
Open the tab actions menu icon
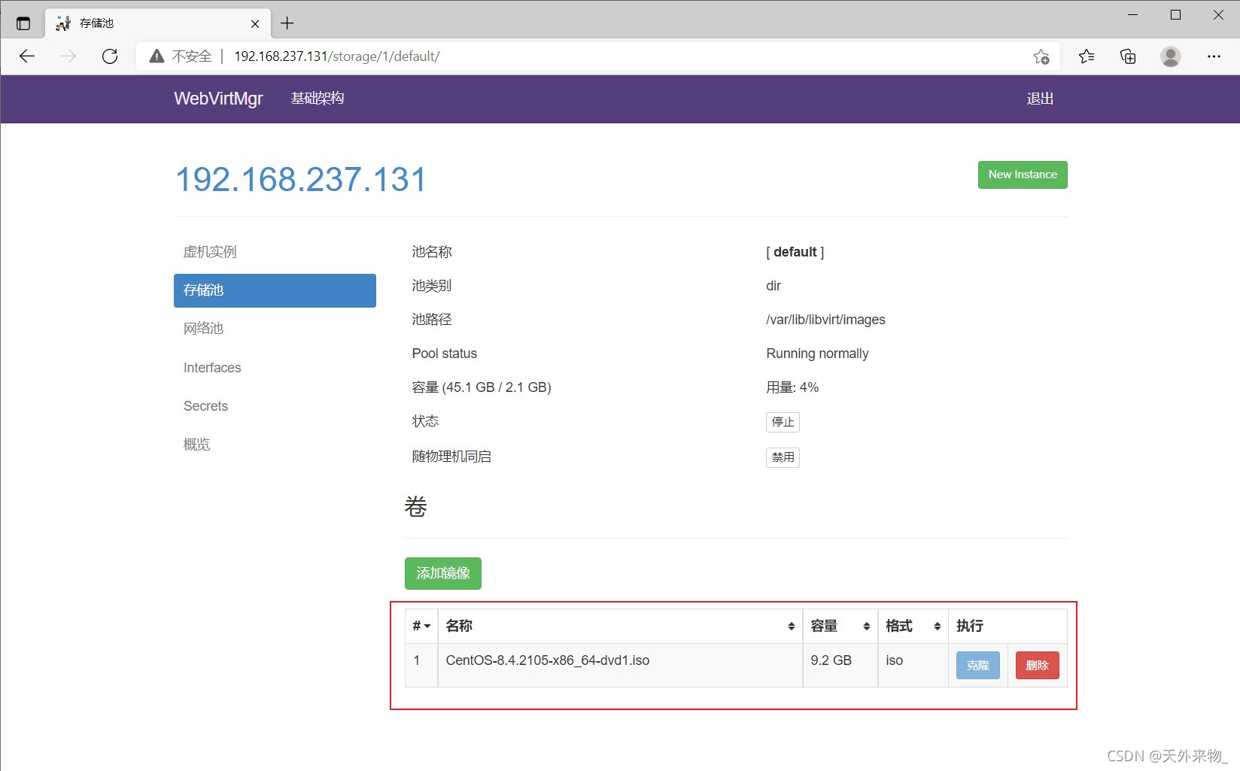tap(23, 23)
